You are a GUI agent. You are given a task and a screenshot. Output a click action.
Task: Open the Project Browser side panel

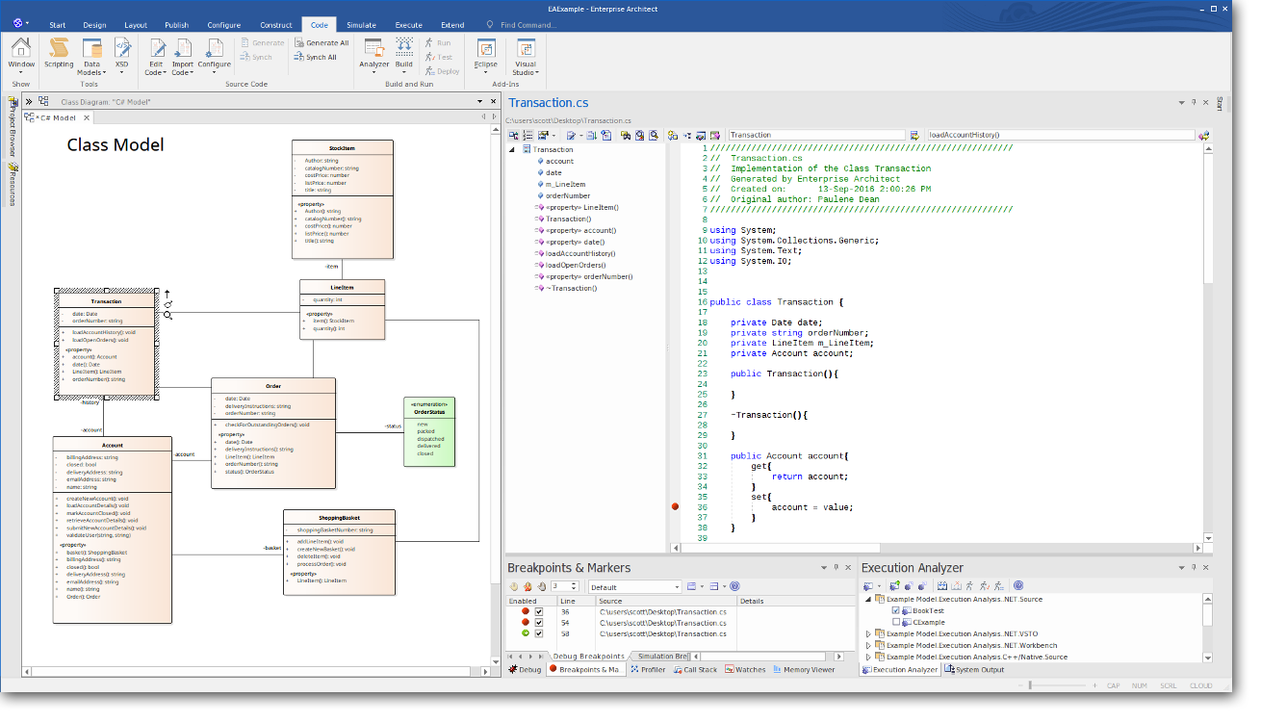(13, 125)
